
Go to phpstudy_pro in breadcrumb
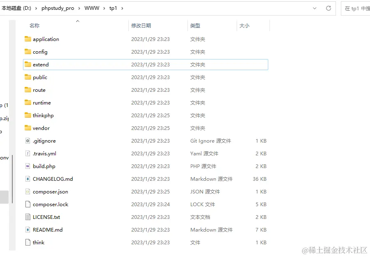click(58, 8)
